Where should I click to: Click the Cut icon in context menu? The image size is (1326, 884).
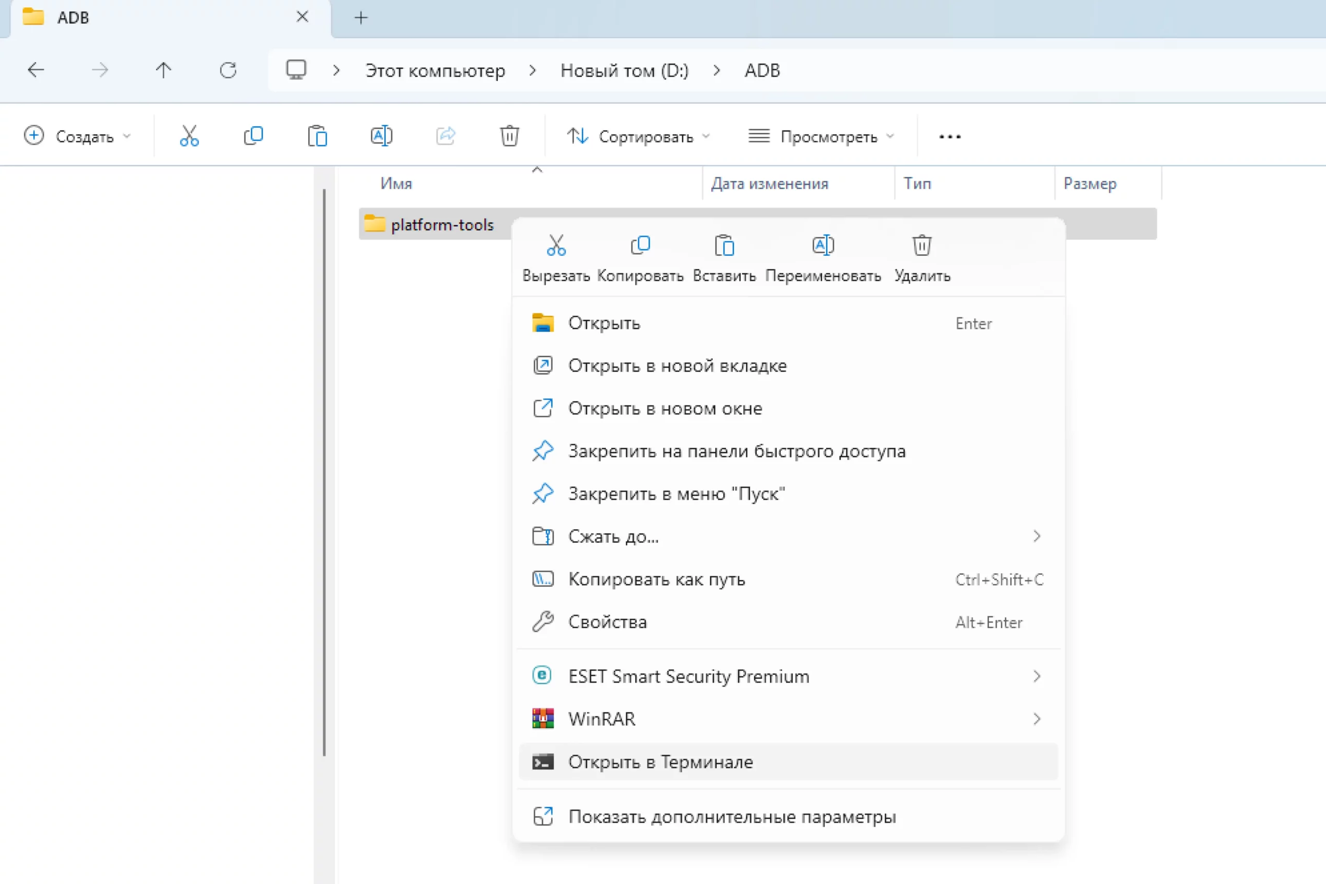click(x=556, y=246)
